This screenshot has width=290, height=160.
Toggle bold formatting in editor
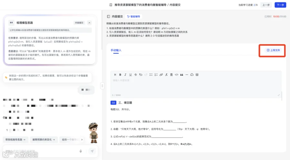pyautogui.click(x=120, y=75)
